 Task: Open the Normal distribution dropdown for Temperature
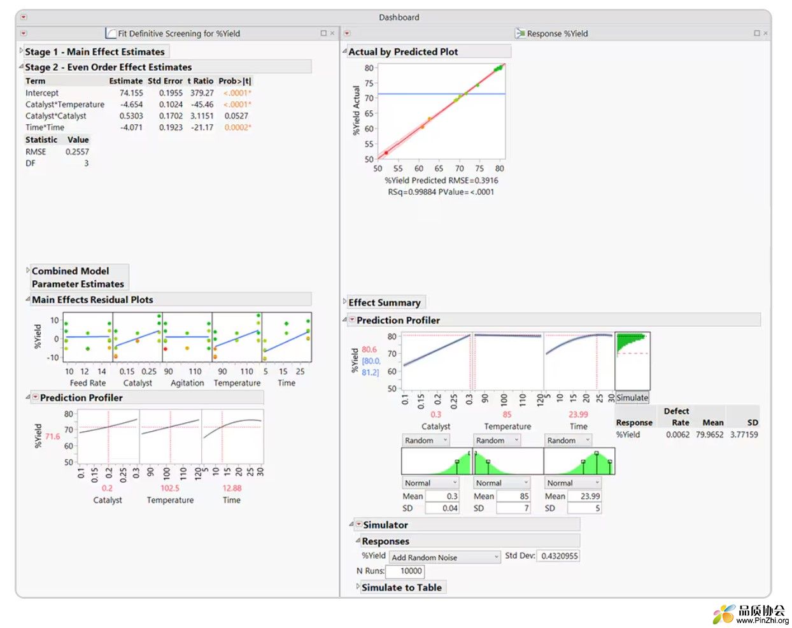click(502, 483)
